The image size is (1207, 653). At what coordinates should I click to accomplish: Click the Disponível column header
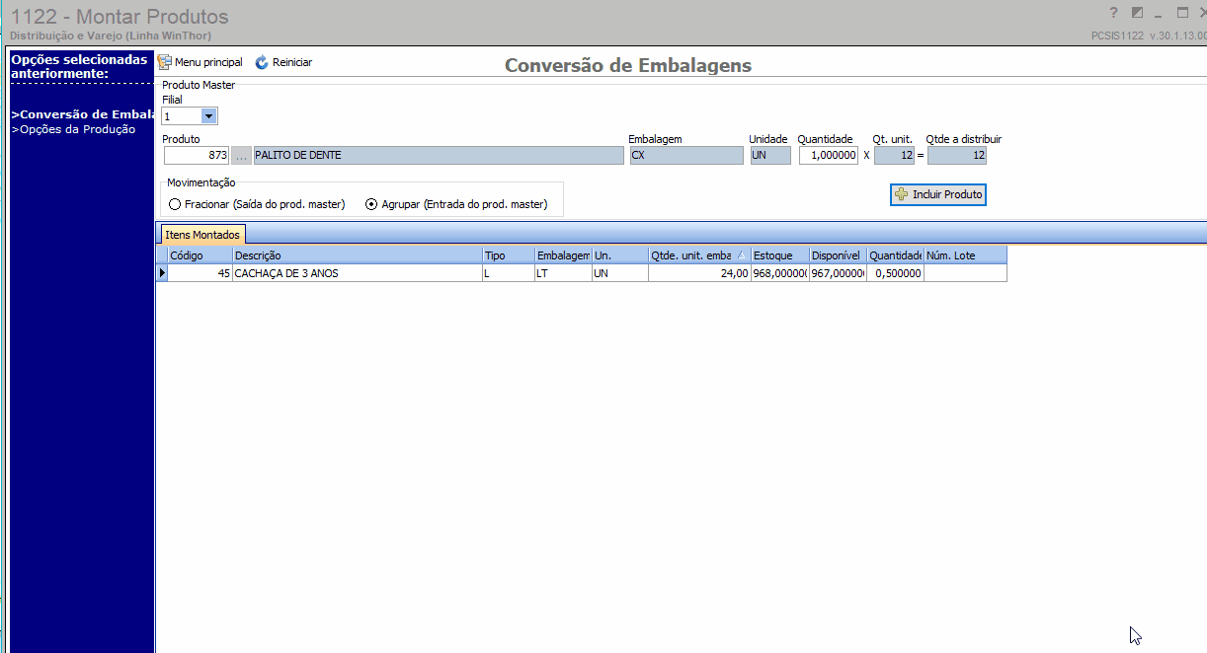click(x=838, y=255)
